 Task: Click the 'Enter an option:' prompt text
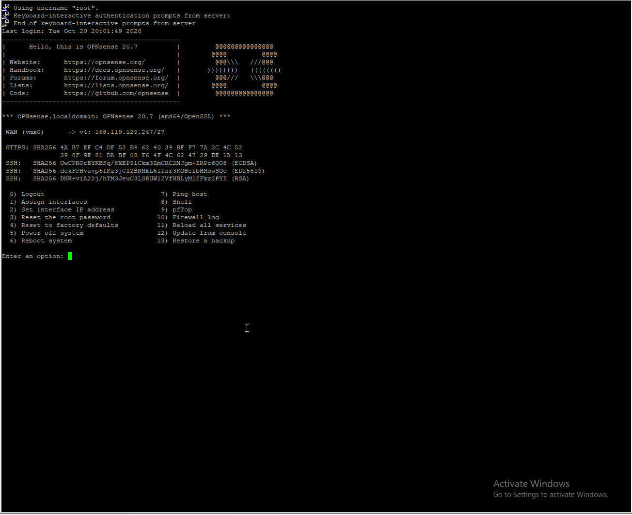(33, 256)
